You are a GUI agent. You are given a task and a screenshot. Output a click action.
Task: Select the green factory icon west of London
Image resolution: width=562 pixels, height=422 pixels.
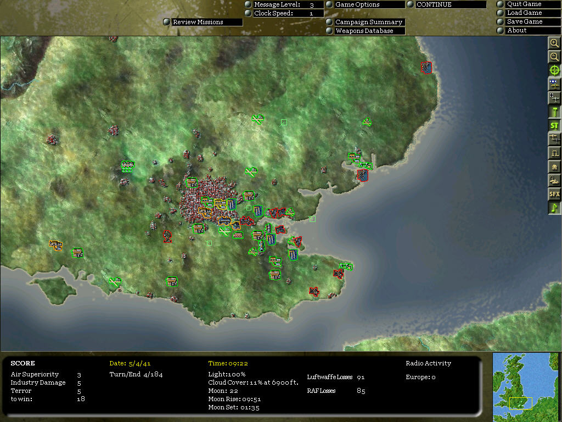[127, 166]
